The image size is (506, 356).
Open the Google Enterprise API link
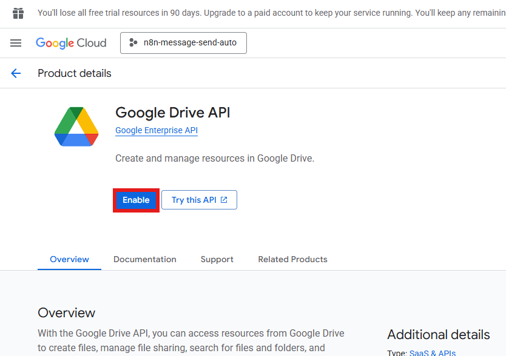click(157, 130)
